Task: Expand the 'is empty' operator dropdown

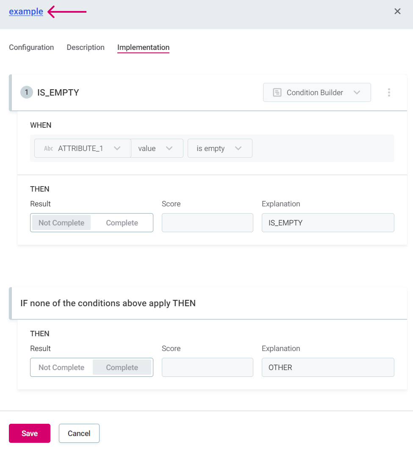Action: click(220, 148)
